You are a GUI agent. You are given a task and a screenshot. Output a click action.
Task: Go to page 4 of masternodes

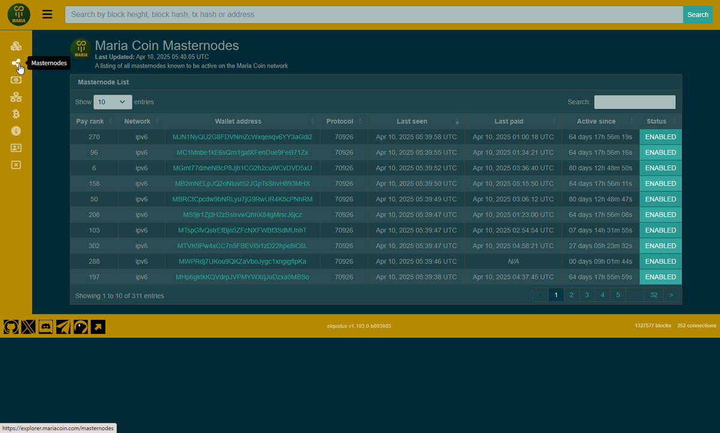point(602,295)
